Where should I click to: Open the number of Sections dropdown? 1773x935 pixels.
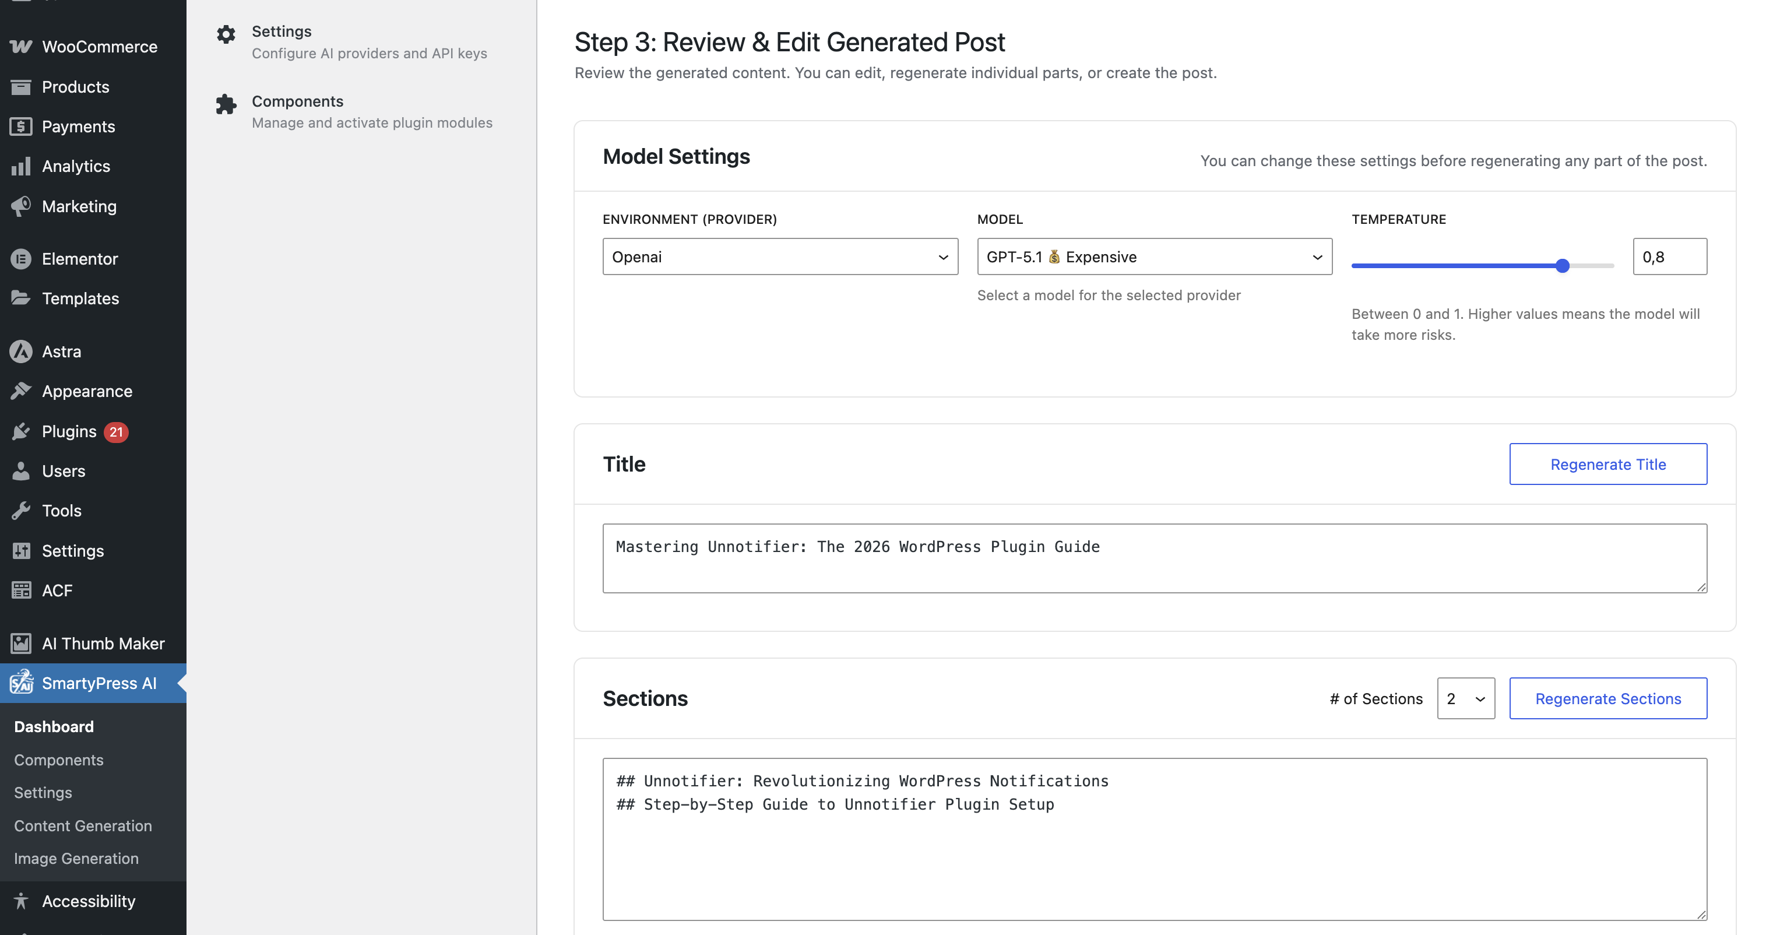pos(1466,698)
